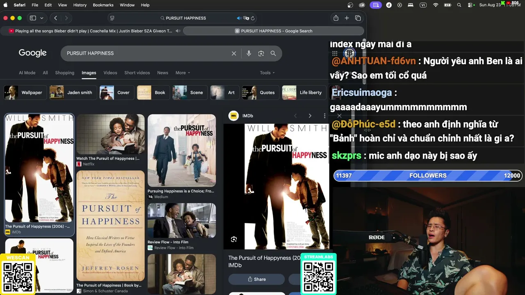Submit search with magnifier icon
This screenshot has height=295, width=525.
click(273, 53)
